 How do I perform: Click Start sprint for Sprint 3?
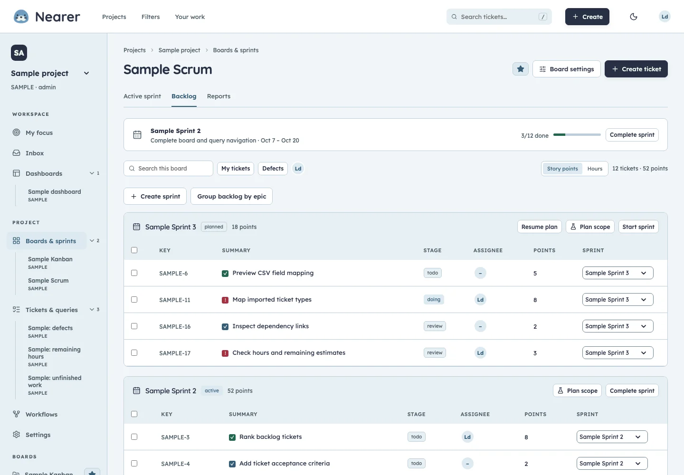coord(638,227)
